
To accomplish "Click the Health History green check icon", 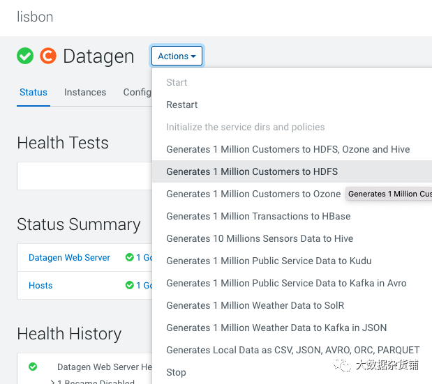I will click(x=33, y=367).
